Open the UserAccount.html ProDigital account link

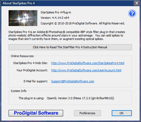click(86, 70)
